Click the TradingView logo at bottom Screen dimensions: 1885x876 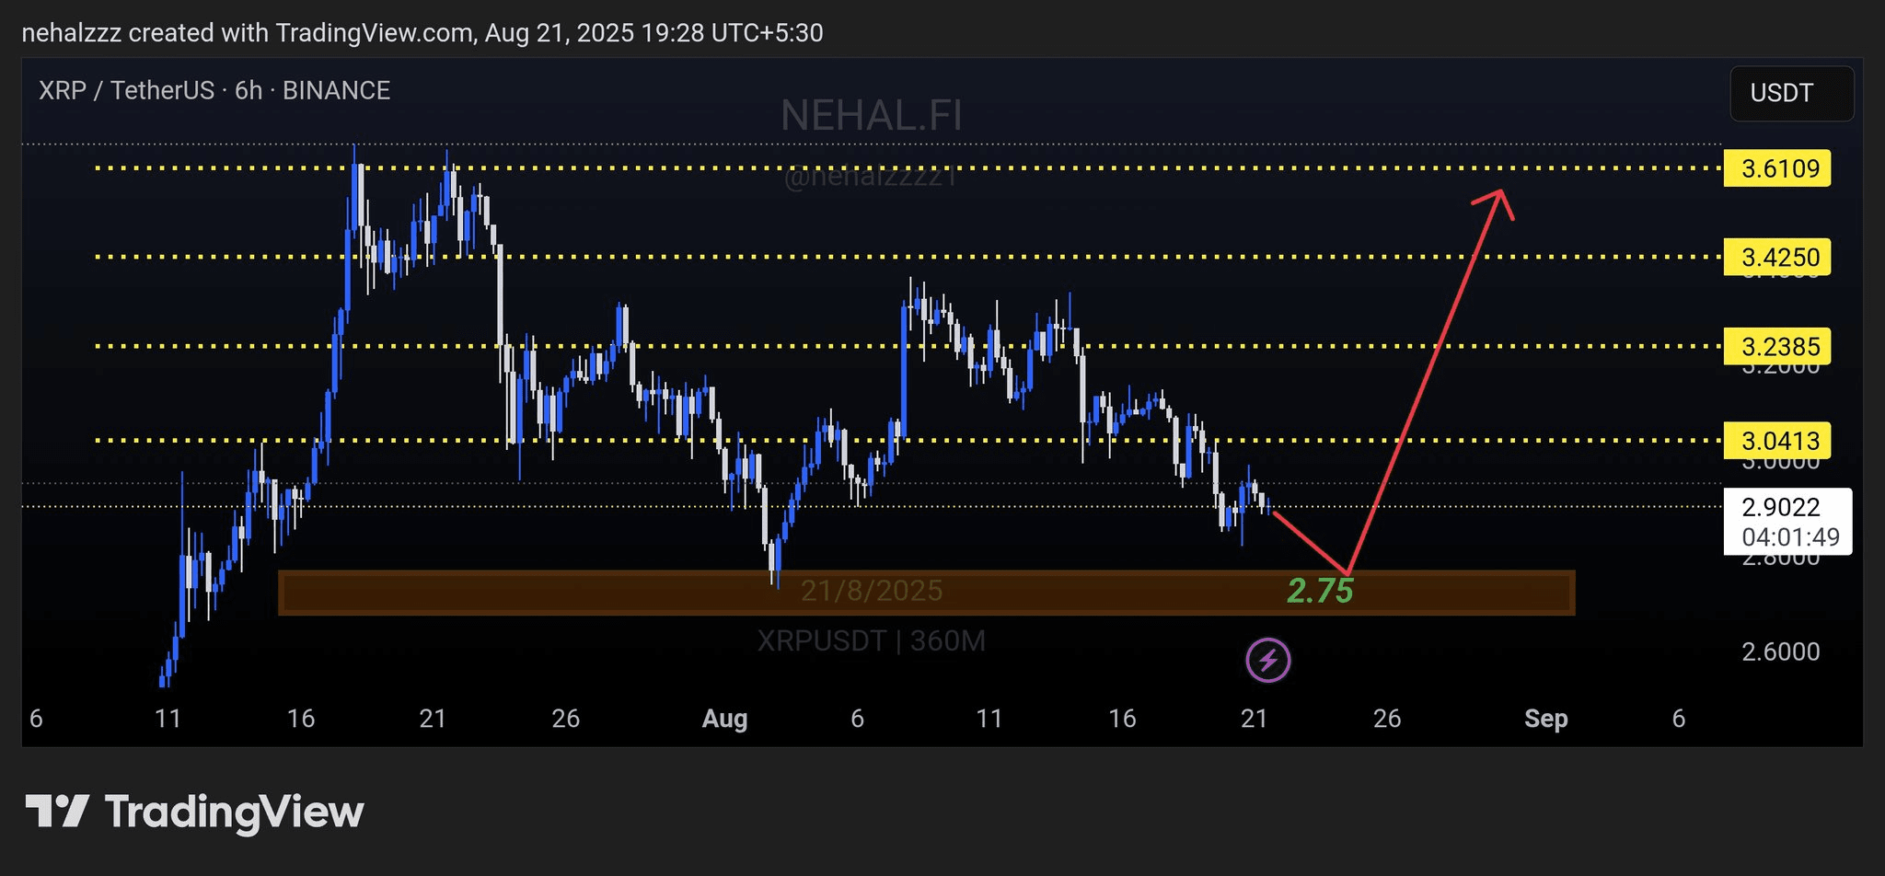click(194, 813)
